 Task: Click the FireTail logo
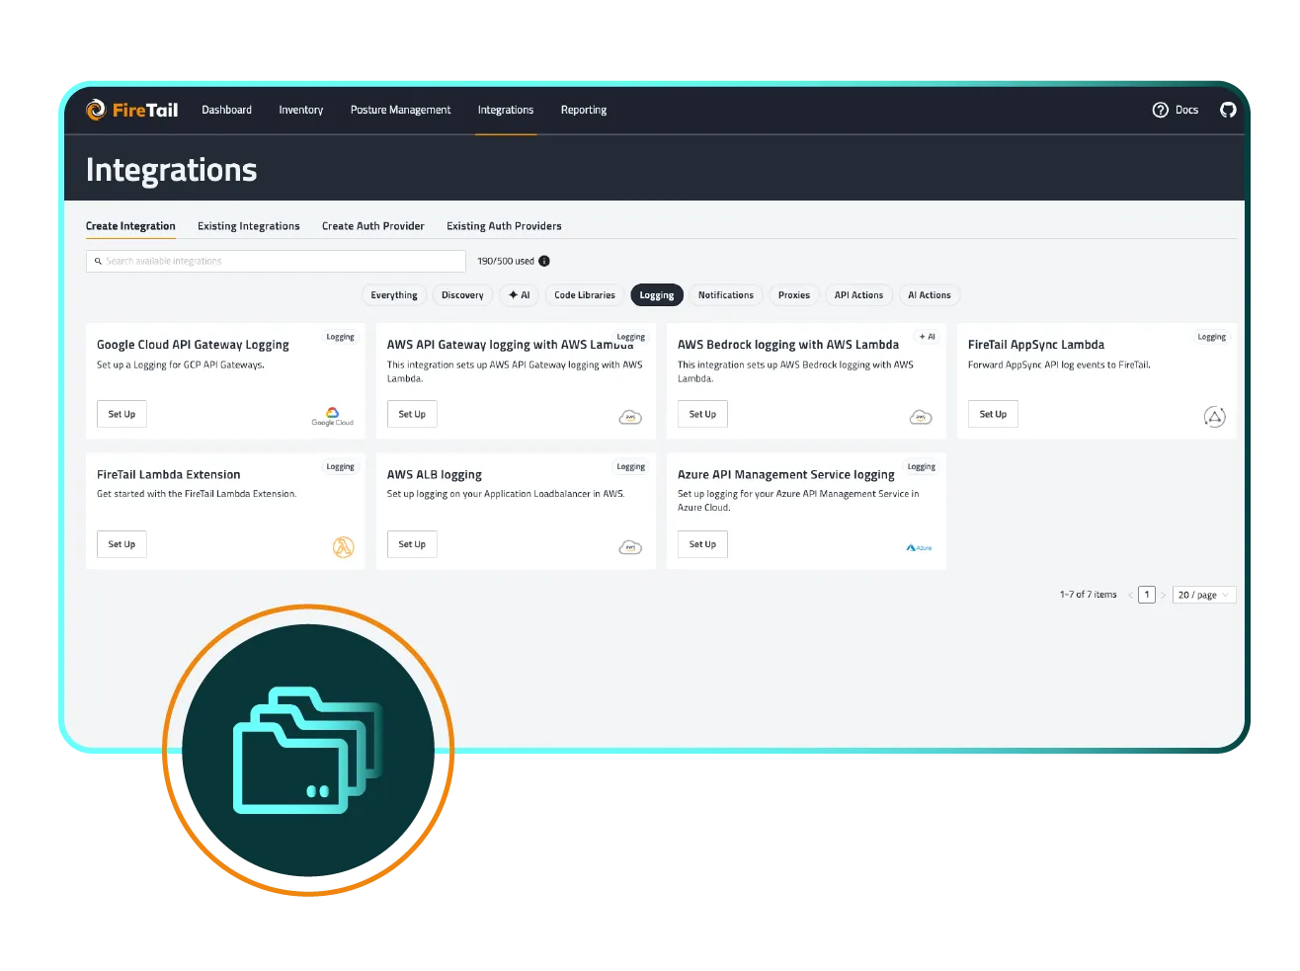pos(132,110)
